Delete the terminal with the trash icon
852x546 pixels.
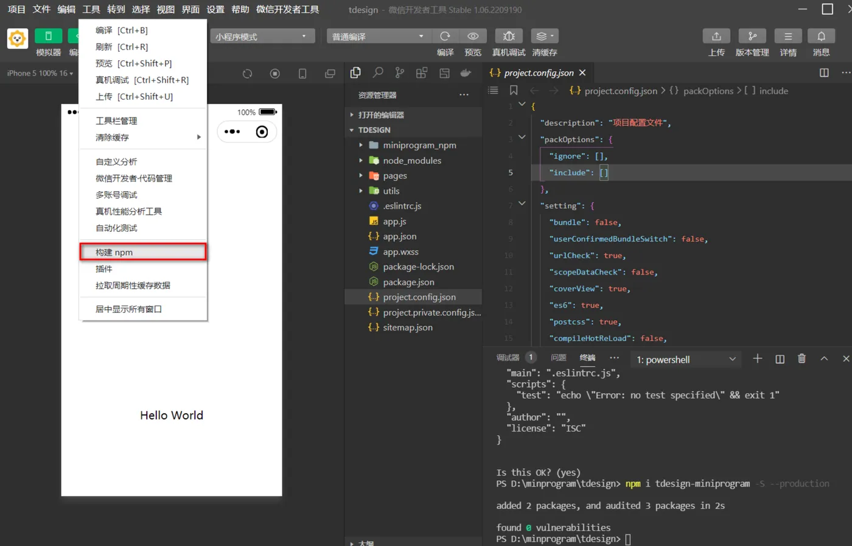[x=801, y=359]
